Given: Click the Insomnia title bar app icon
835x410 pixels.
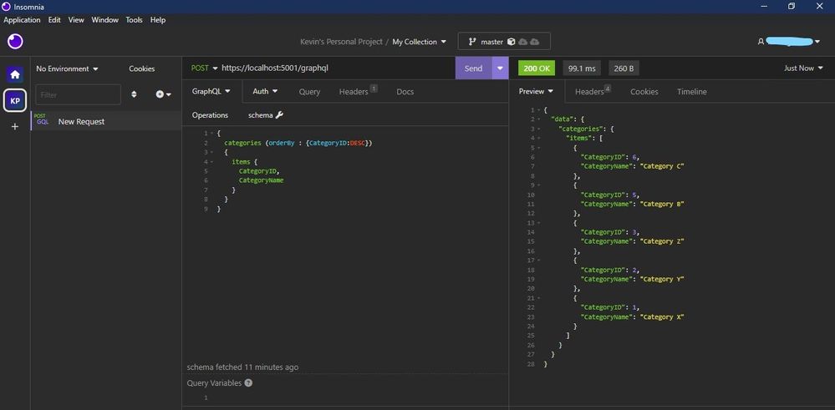Looking at the screenshot, I should (7, 7).
